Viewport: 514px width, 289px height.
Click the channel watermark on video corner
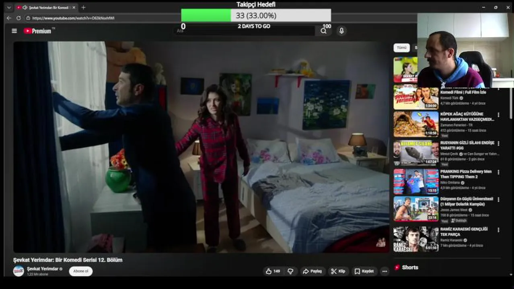tap(380, 242)
